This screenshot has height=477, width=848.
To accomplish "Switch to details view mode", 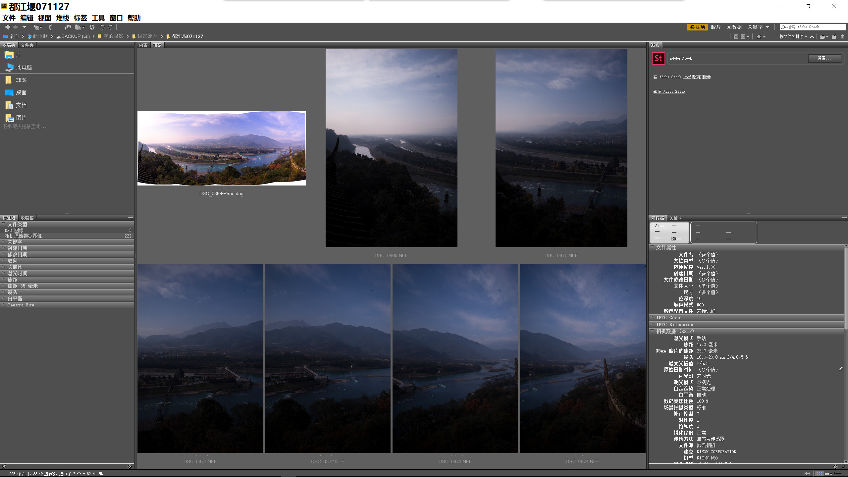I will click(x=828, y=474).
